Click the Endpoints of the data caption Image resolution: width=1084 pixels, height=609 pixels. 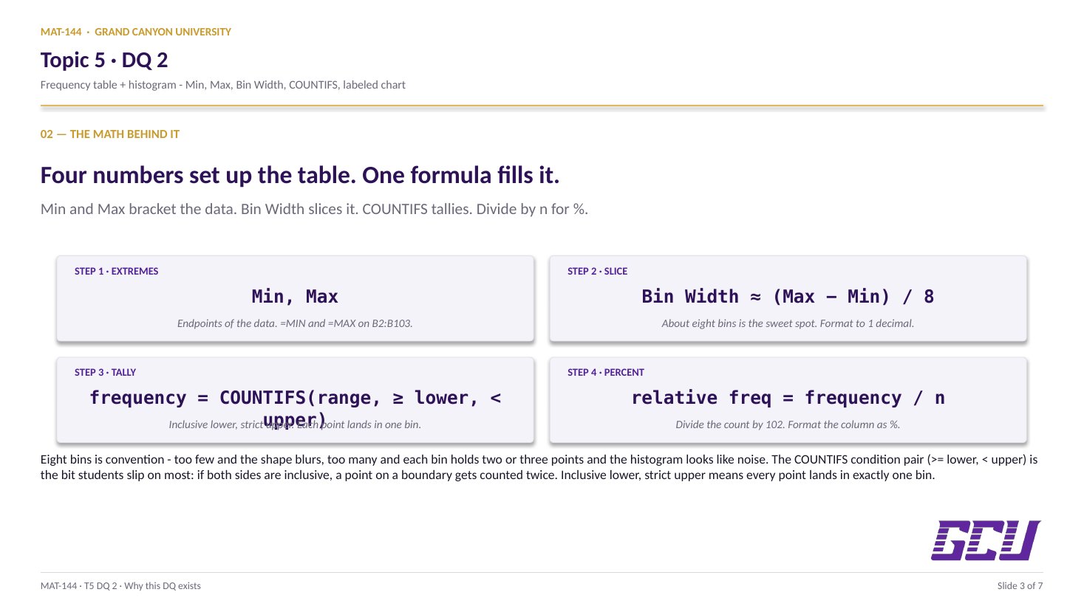pyautogui.click(x=295, y=323)
